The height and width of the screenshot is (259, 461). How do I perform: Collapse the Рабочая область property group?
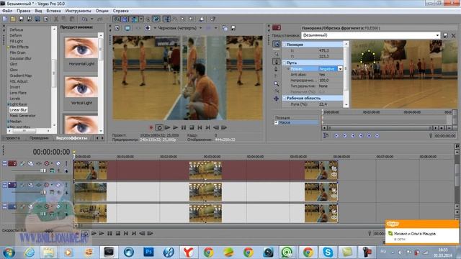coord(285,99)
